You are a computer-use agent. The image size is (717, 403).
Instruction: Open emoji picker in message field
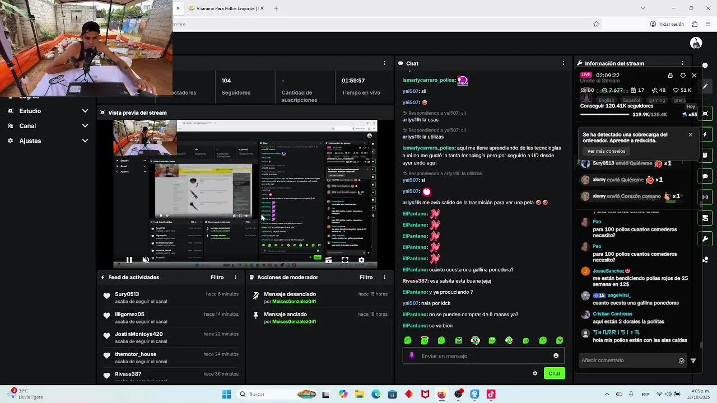click(556, 355)
